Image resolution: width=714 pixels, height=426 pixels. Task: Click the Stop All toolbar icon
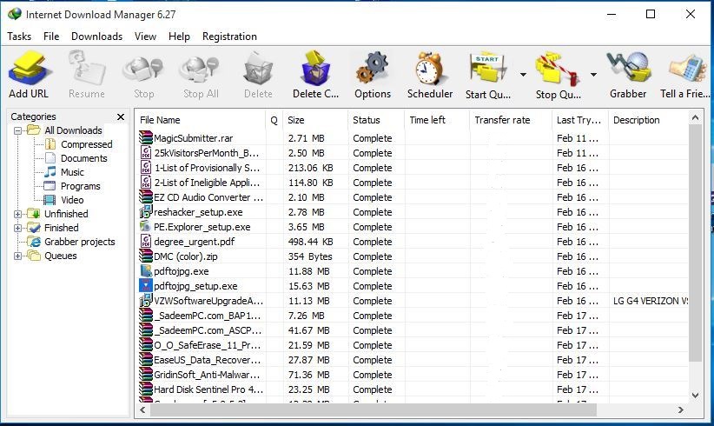point(201,69)
